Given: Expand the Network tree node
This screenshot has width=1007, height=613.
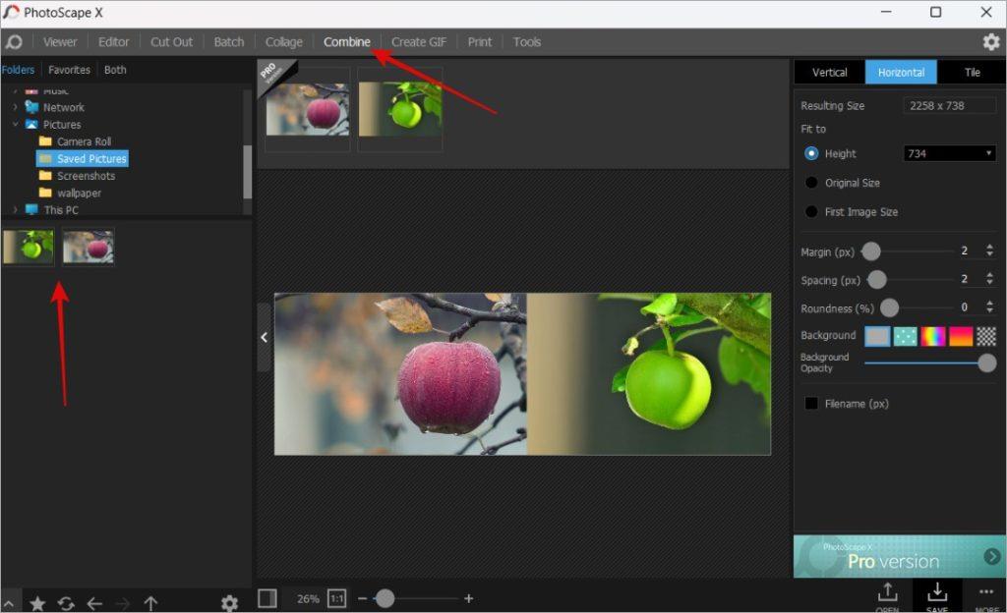Looking at the screenshot, I should click(16, 107).
